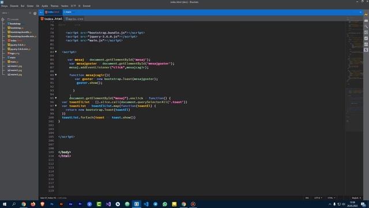Viewport: 369px width, 208px height.
Task: Open the notification center icon
Action: pyautogui.click(x=363, y=204)
